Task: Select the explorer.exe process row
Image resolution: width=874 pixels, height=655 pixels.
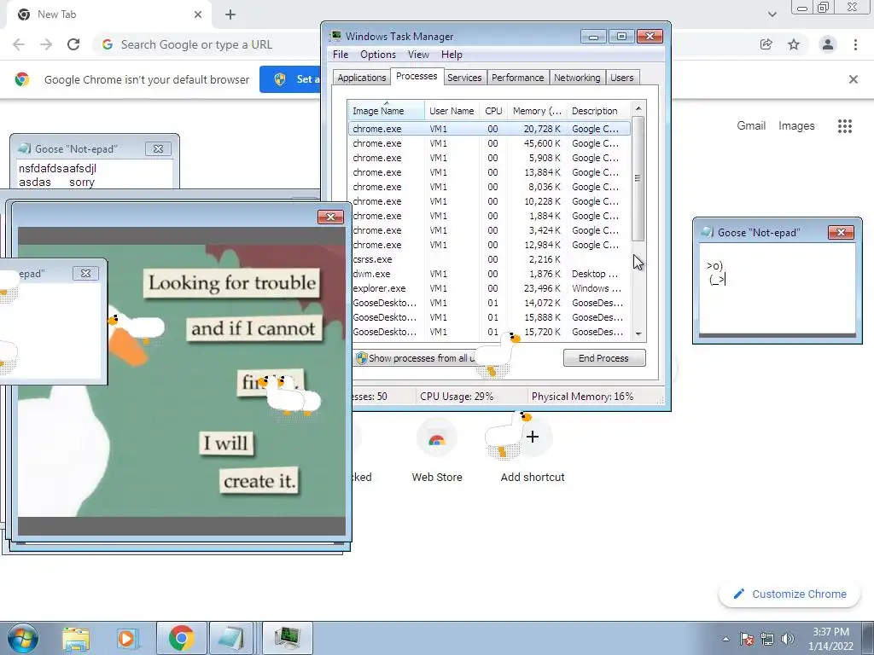Action: coord(489,288)
